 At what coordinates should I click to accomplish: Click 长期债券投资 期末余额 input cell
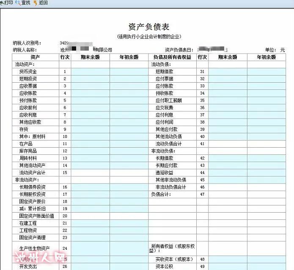91,187
